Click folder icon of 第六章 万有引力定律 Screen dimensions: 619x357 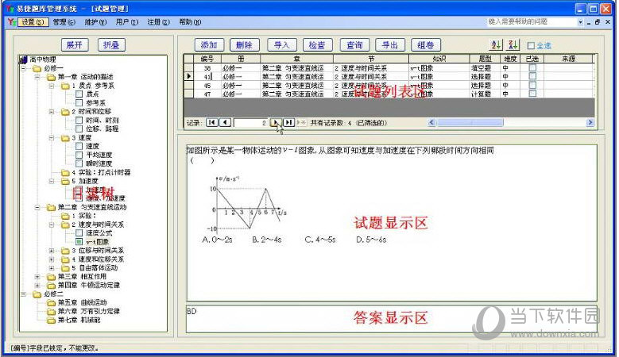click(x=52, y=311)
